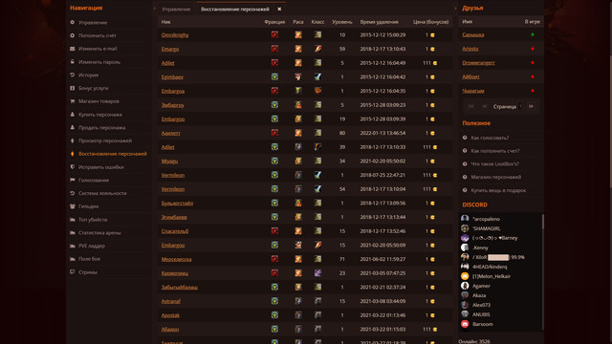
Task: Open Топ убийств in navigation
Action: pyautogui.click(x=93, y=220)
